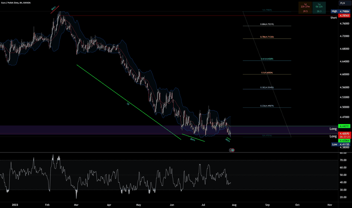The image size is (352, 208).
Task: Click the red 8Hrs trendline label near the February peak
Action: click(x=53, y=9)
